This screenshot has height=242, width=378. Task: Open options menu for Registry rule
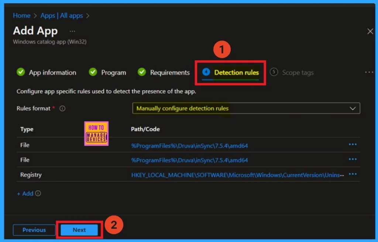coord(353,174)
